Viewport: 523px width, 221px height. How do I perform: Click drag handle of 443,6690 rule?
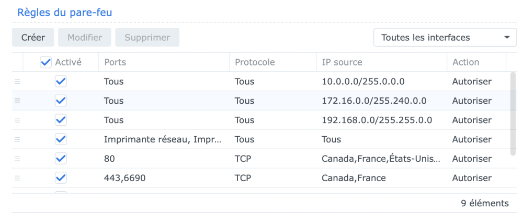tap(17, 178)
